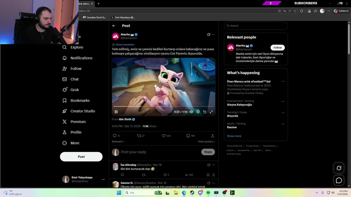
Task: Bookmark İsa Altındaş's reply
Action: 208,175
